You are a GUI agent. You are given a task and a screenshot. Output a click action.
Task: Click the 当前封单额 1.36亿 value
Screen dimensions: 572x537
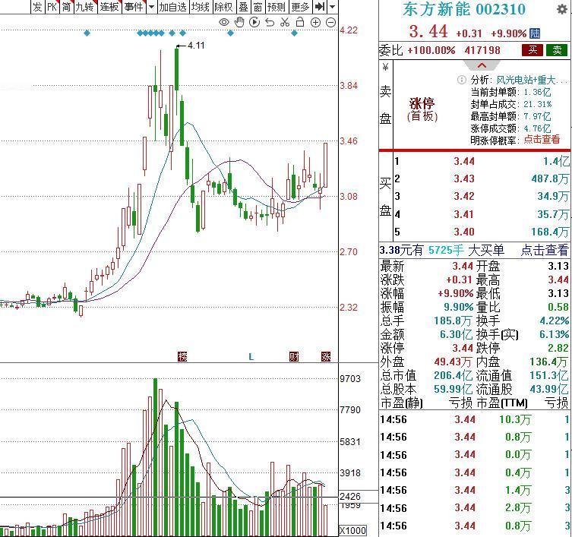[537, 92]
